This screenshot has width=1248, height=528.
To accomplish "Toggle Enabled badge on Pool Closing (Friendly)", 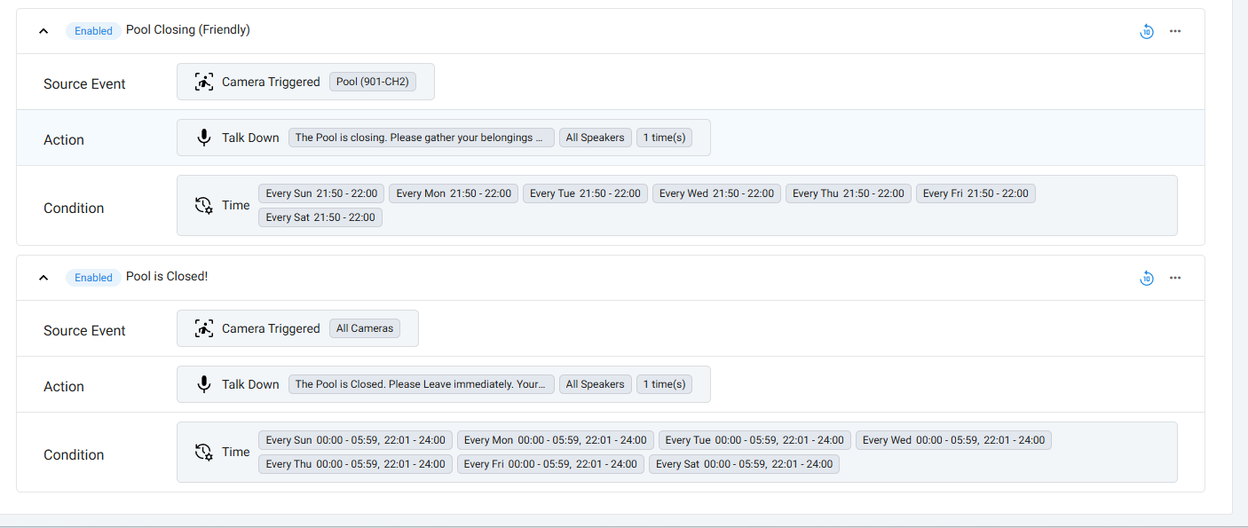I will pyautogui.click(x=93, y=31).
